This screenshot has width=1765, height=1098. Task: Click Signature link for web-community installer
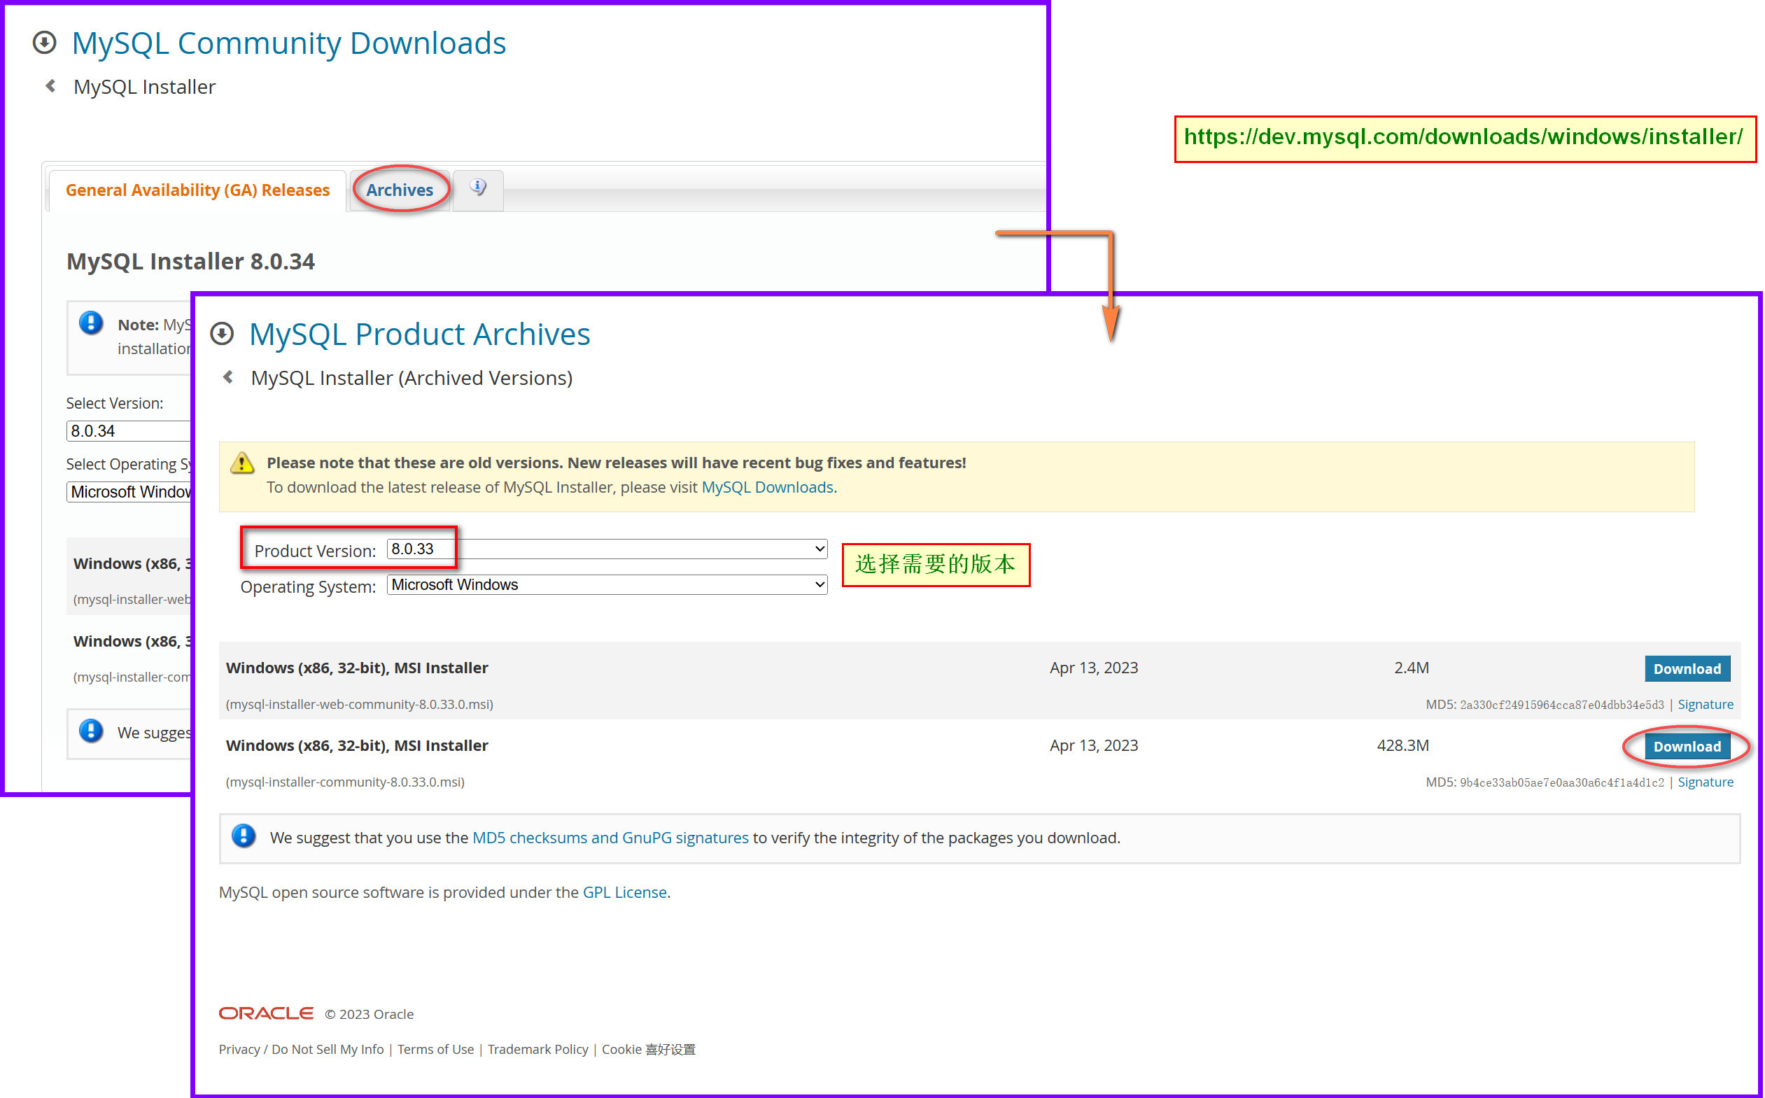coord(1705,705)
